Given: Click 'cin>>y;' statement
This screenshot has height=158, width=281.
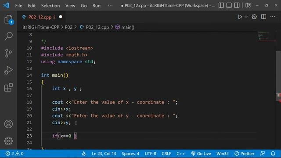Looking at the screenshot, I should click(61, 122).
